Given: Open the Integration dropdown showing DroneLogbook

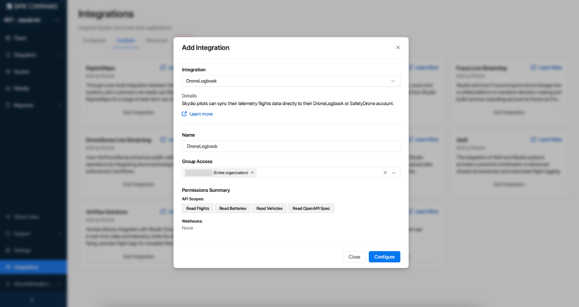Looking at the screenshot, I should pyautogui.click(x=291, y=81).
